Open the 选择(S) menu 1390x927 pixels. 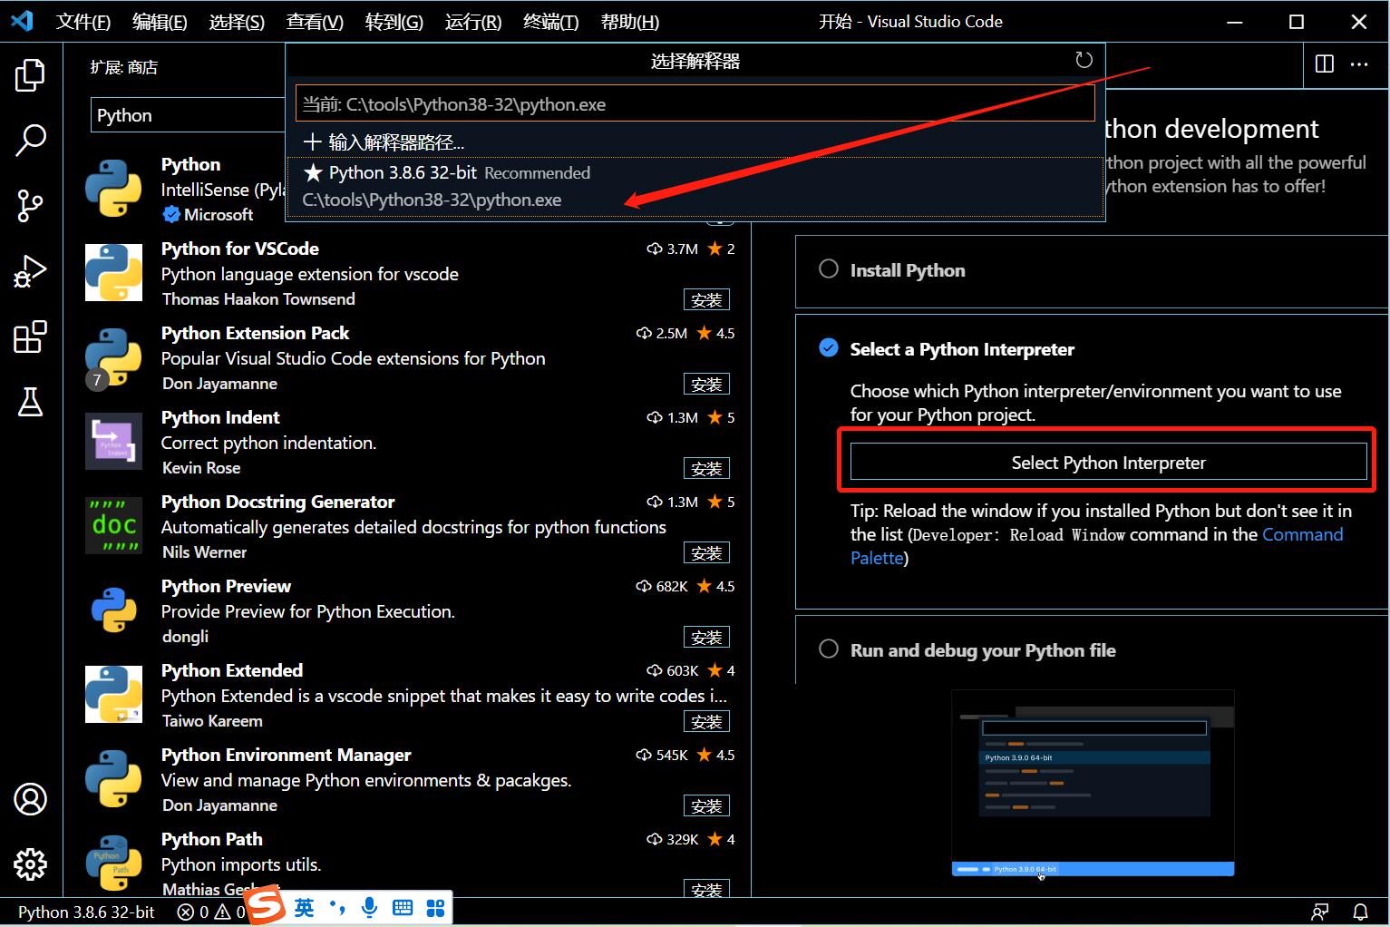237,22
